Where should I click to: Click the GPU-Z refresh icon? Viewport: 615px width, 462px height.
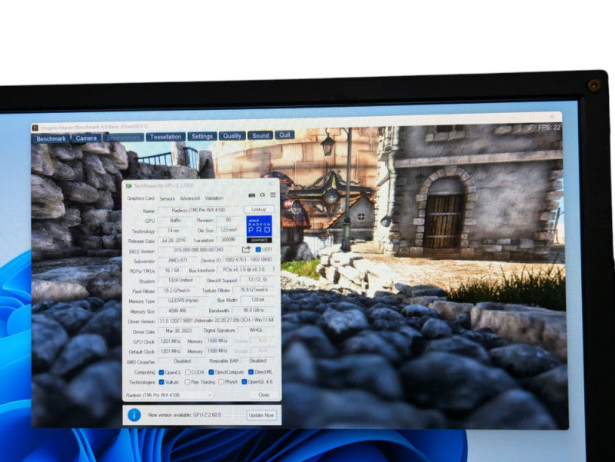click(262, 195)
